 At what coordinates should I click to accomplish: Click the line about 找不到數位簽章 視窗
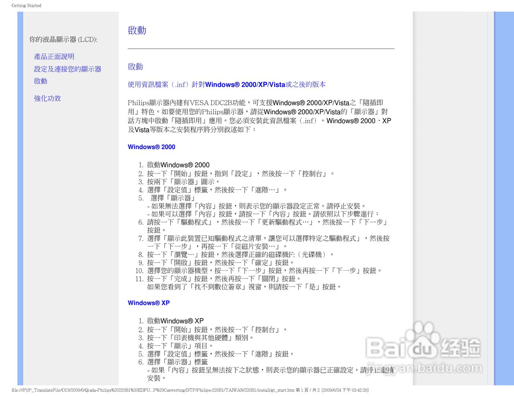click(244, 287)
